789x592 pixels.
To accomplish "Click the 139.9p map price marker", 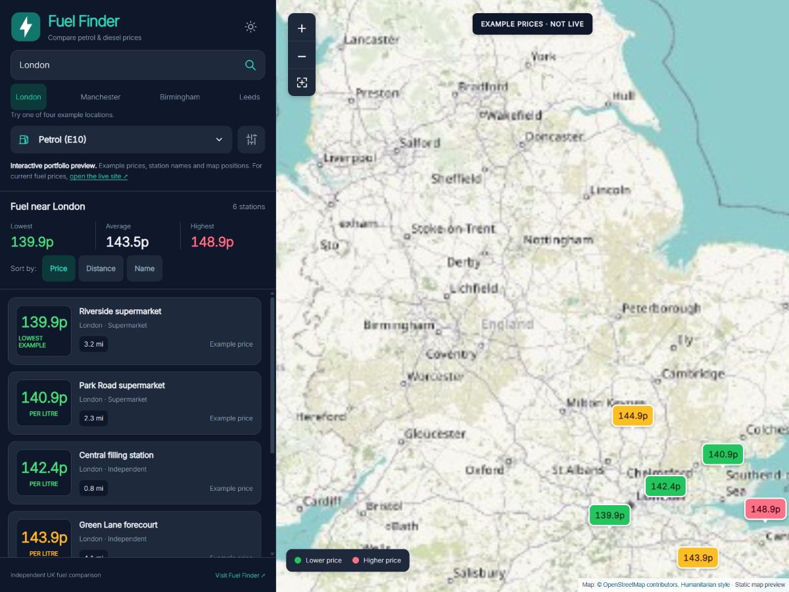I will (610, 515).
